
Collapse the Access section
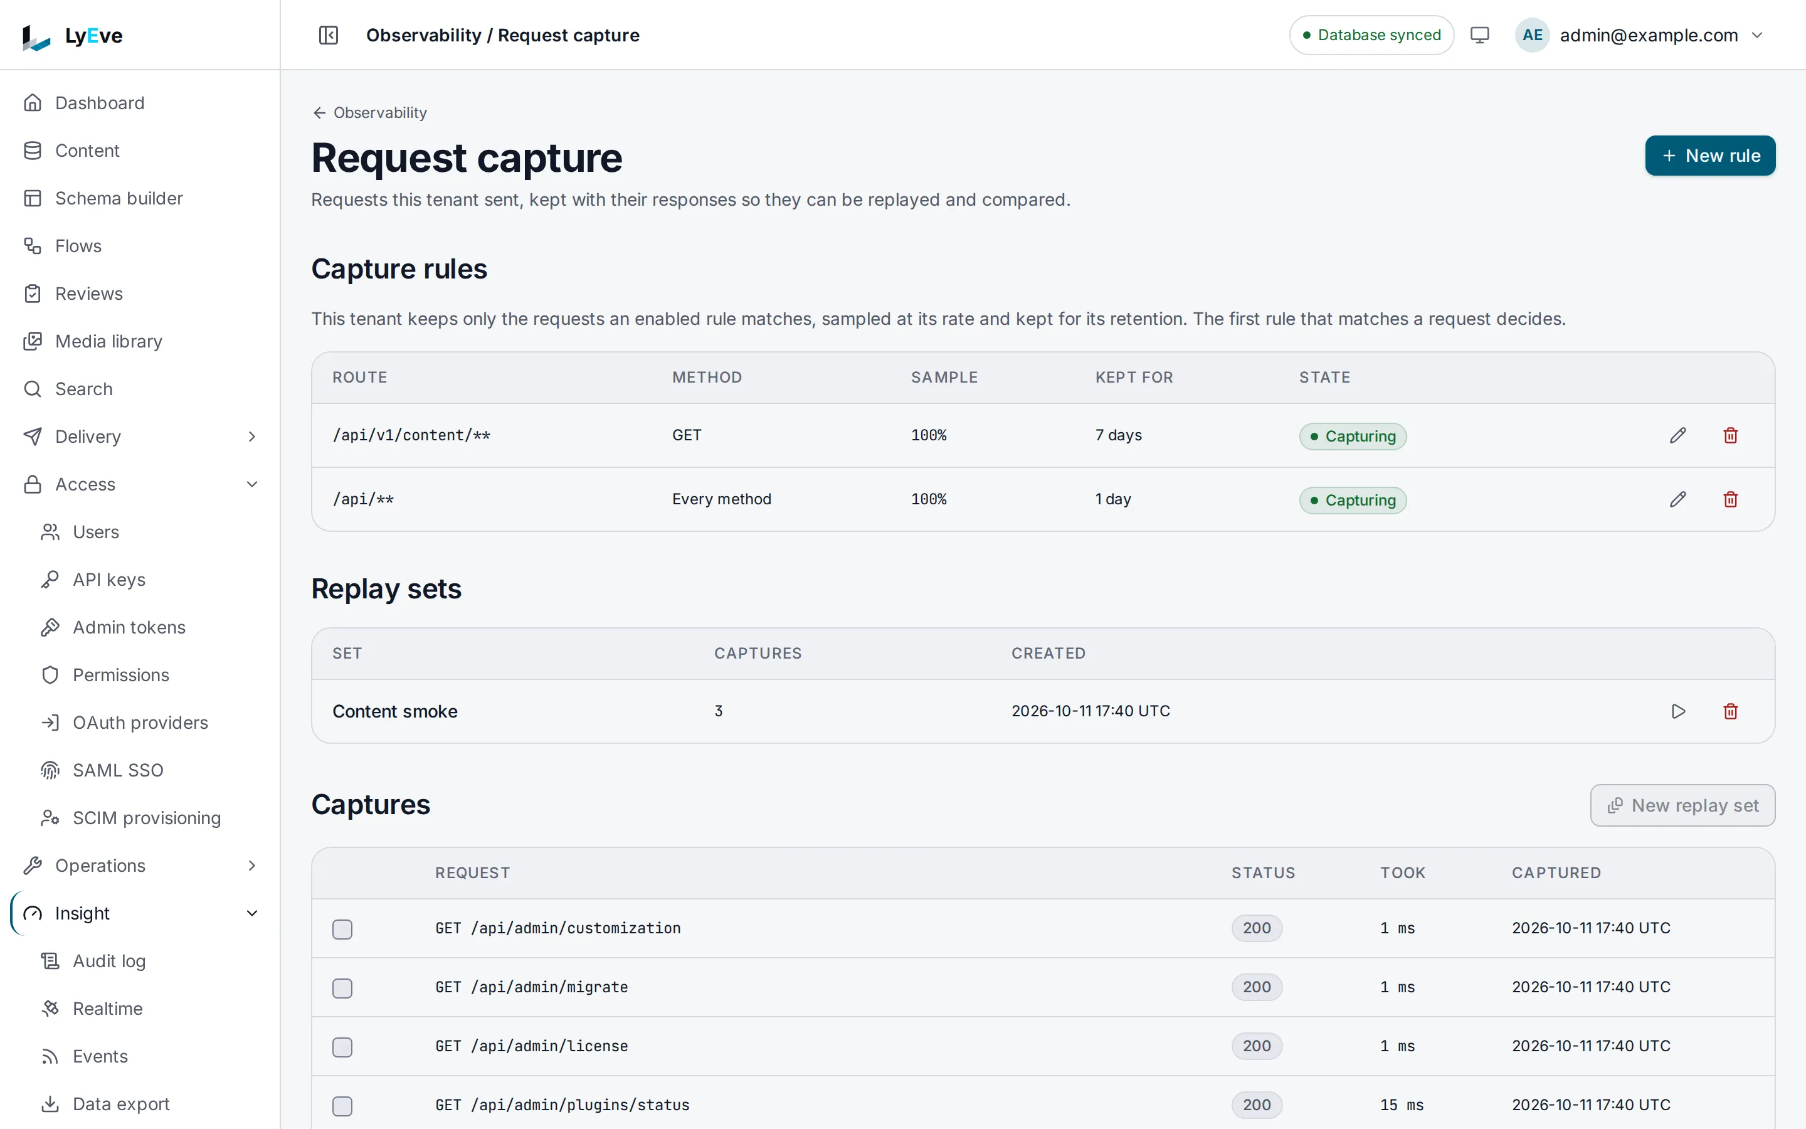[x=140, y=485]
